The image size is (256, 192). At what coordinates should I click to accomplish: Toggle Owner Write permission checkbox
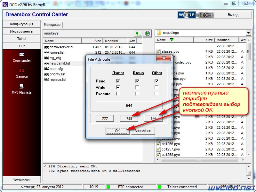click(x=118, y=87)
